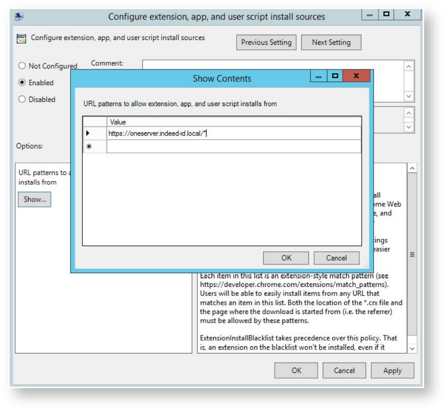Click the policy icon in the window title bar
447x411 pixels.
coord(20,16)
